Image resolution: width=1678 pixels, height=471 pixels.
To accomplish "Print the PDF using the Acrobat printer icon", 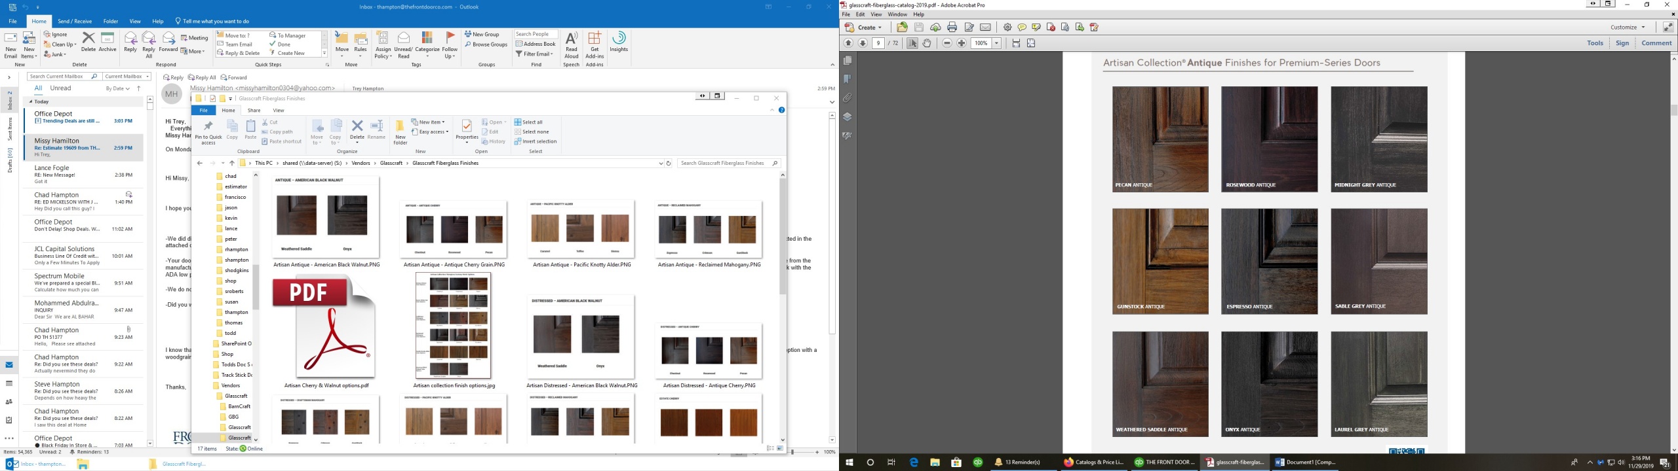I will 952,27.
